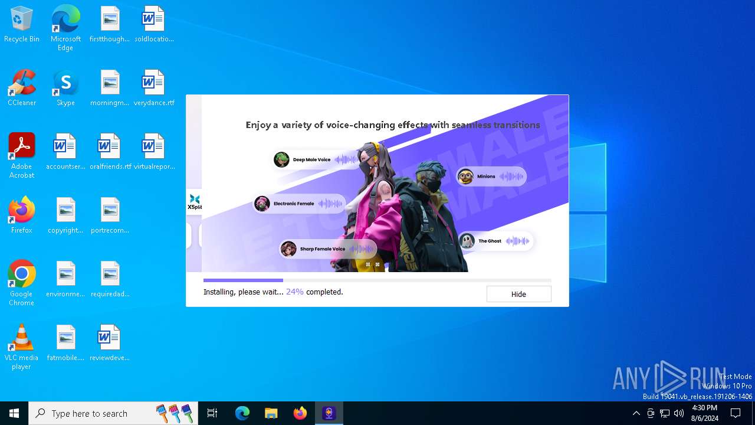
Task: Open the clock showing 4:30 PM
Action: [704, 413]
